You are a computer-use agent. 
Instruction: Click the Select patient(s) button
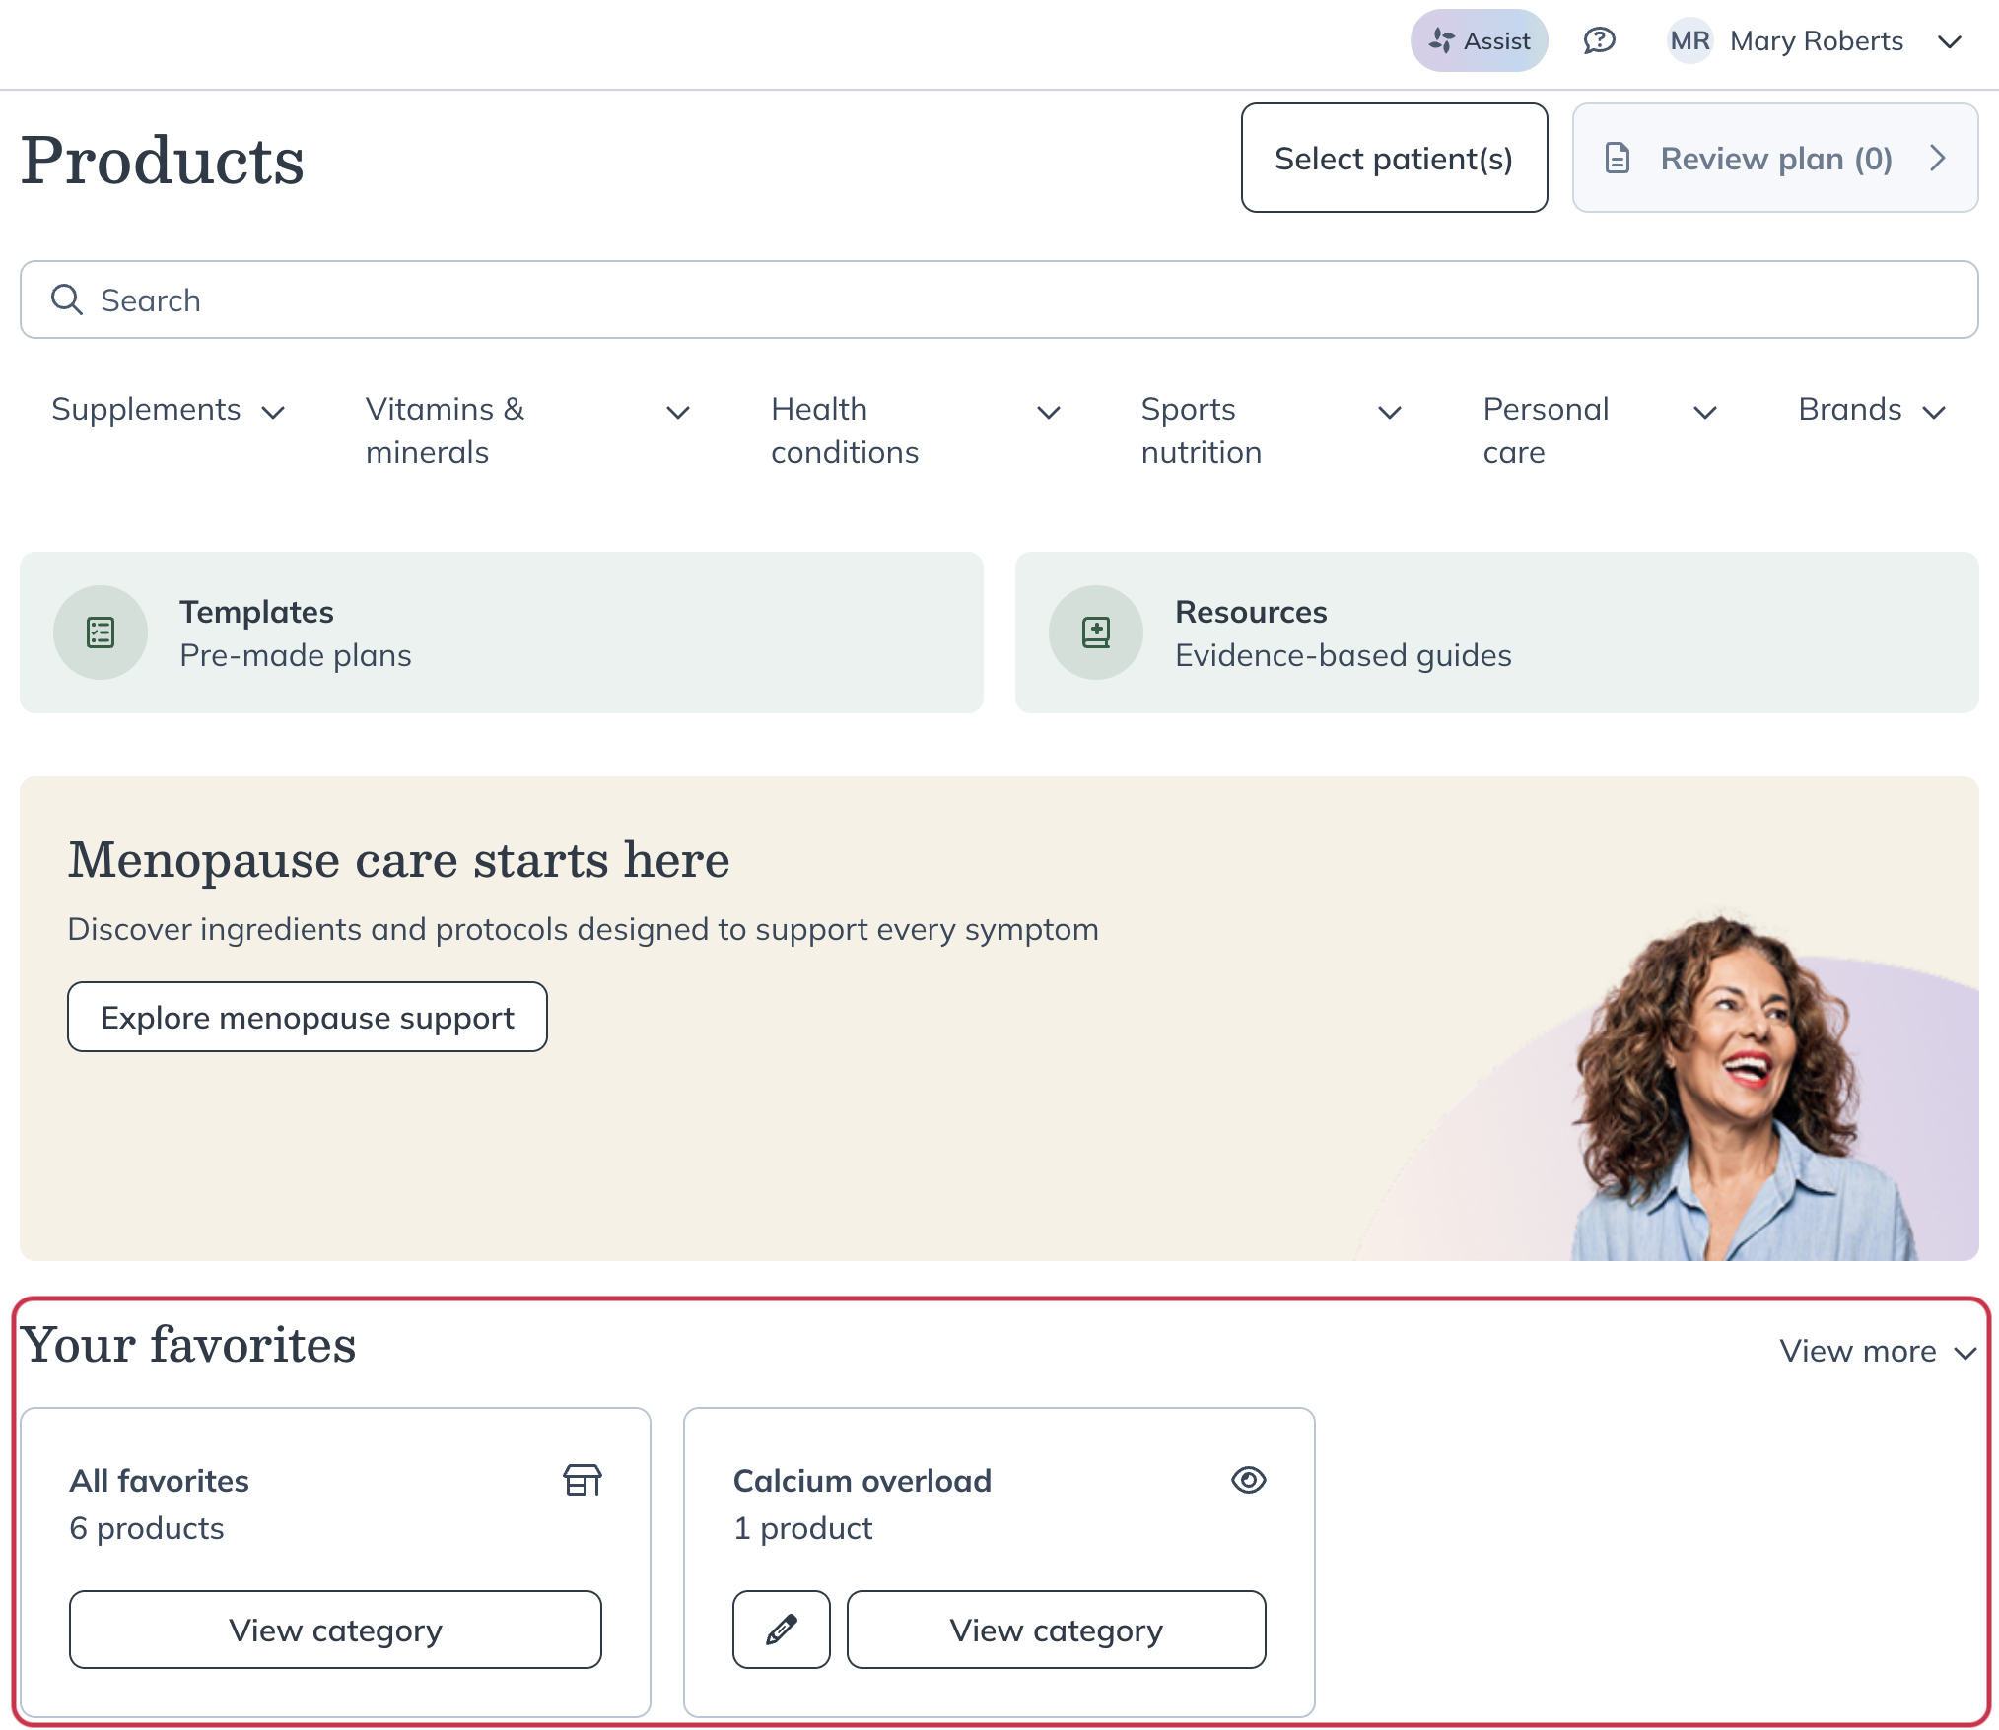[x=1394, y=158]
